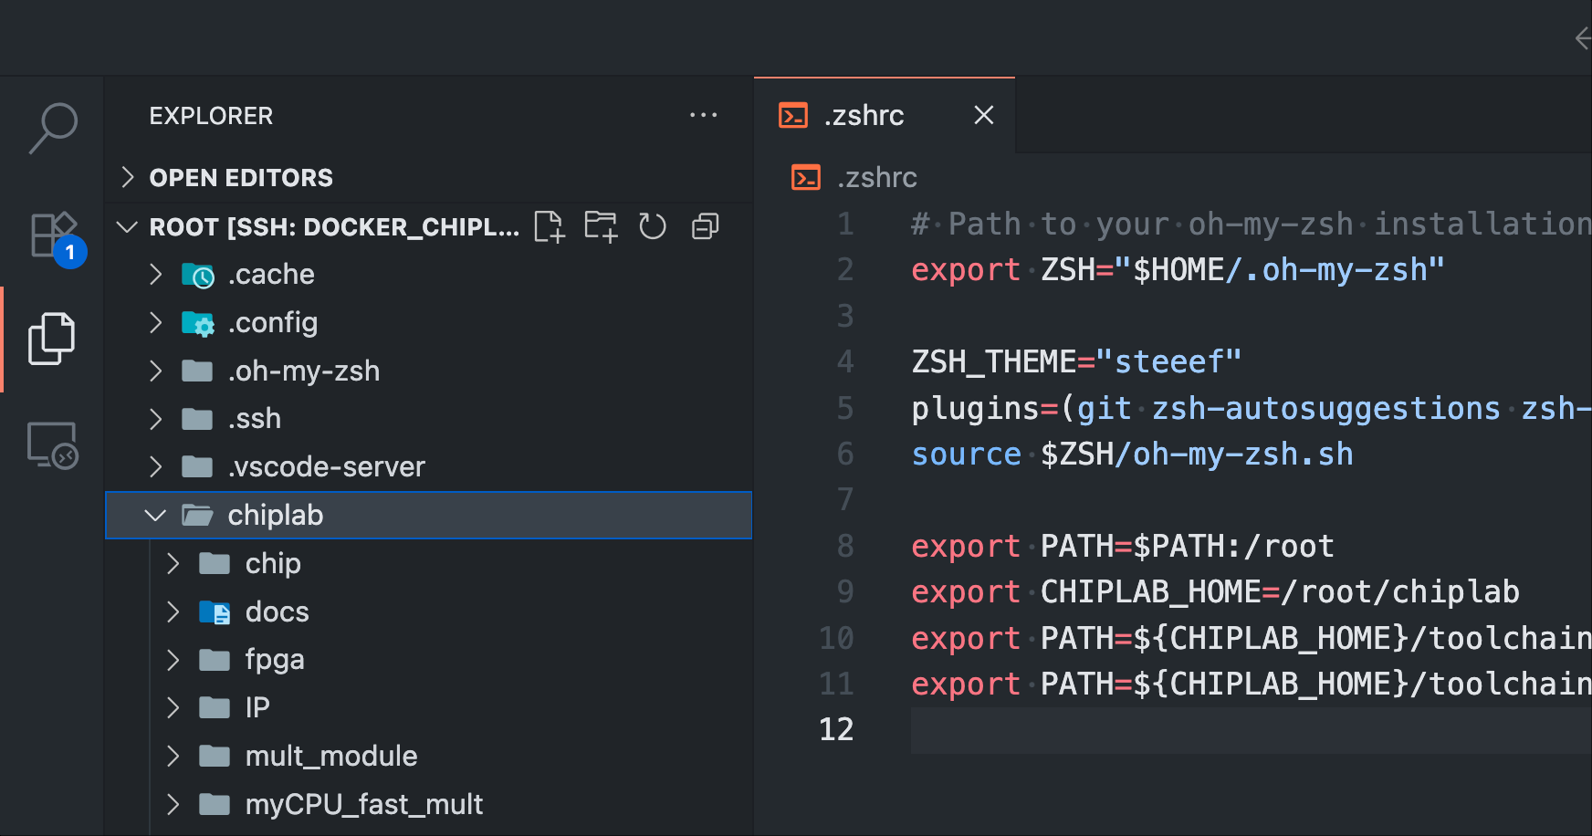Select the mult_module folder name

click(331, 756)
